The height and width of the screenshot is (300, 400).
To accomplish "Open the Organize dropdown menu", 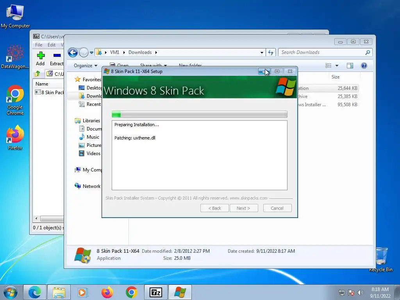I will tap(86, 66).
